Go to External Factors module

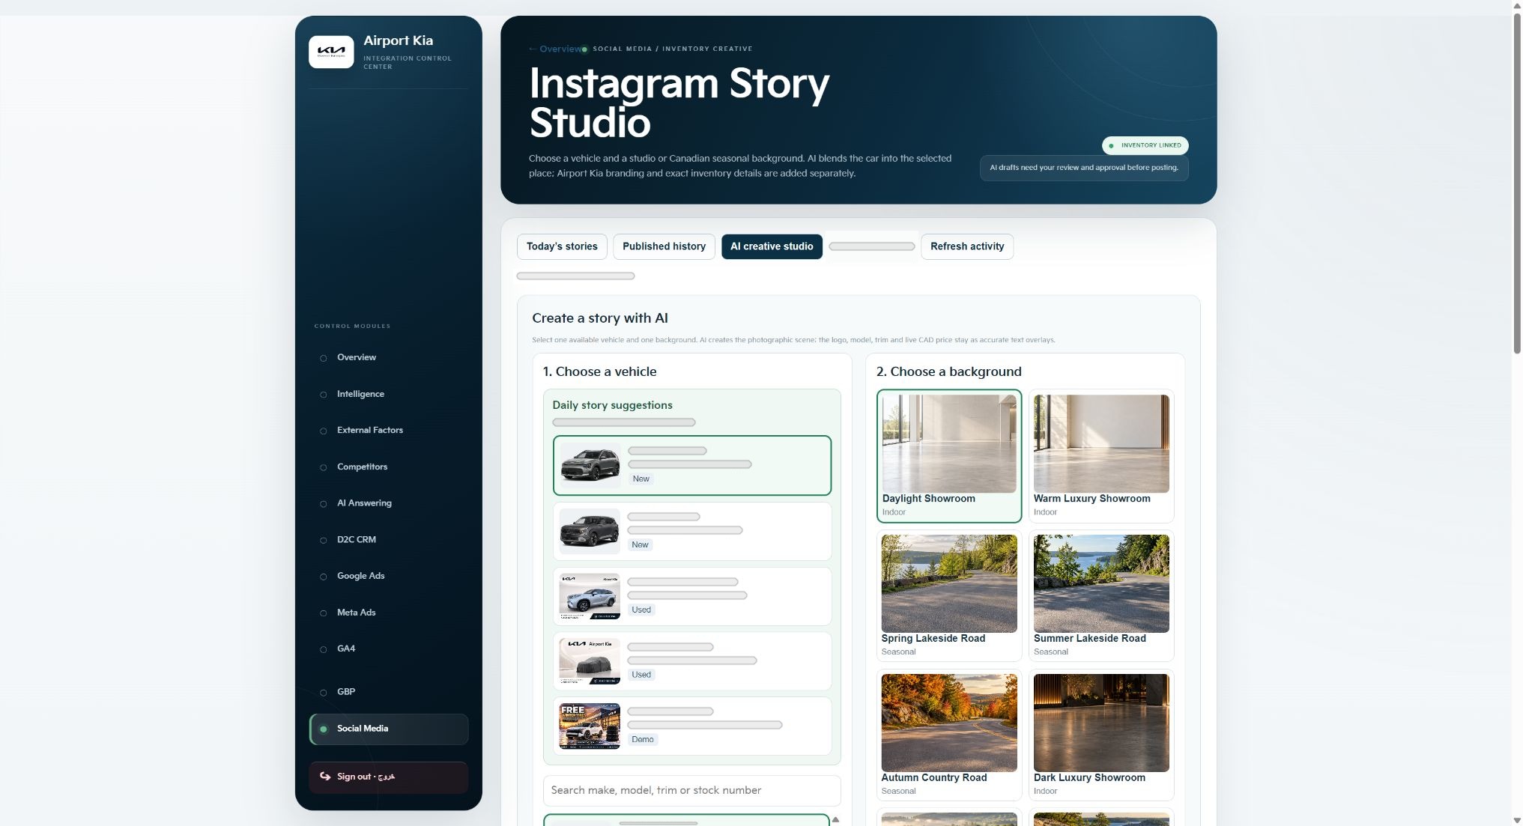pos(388,431)
